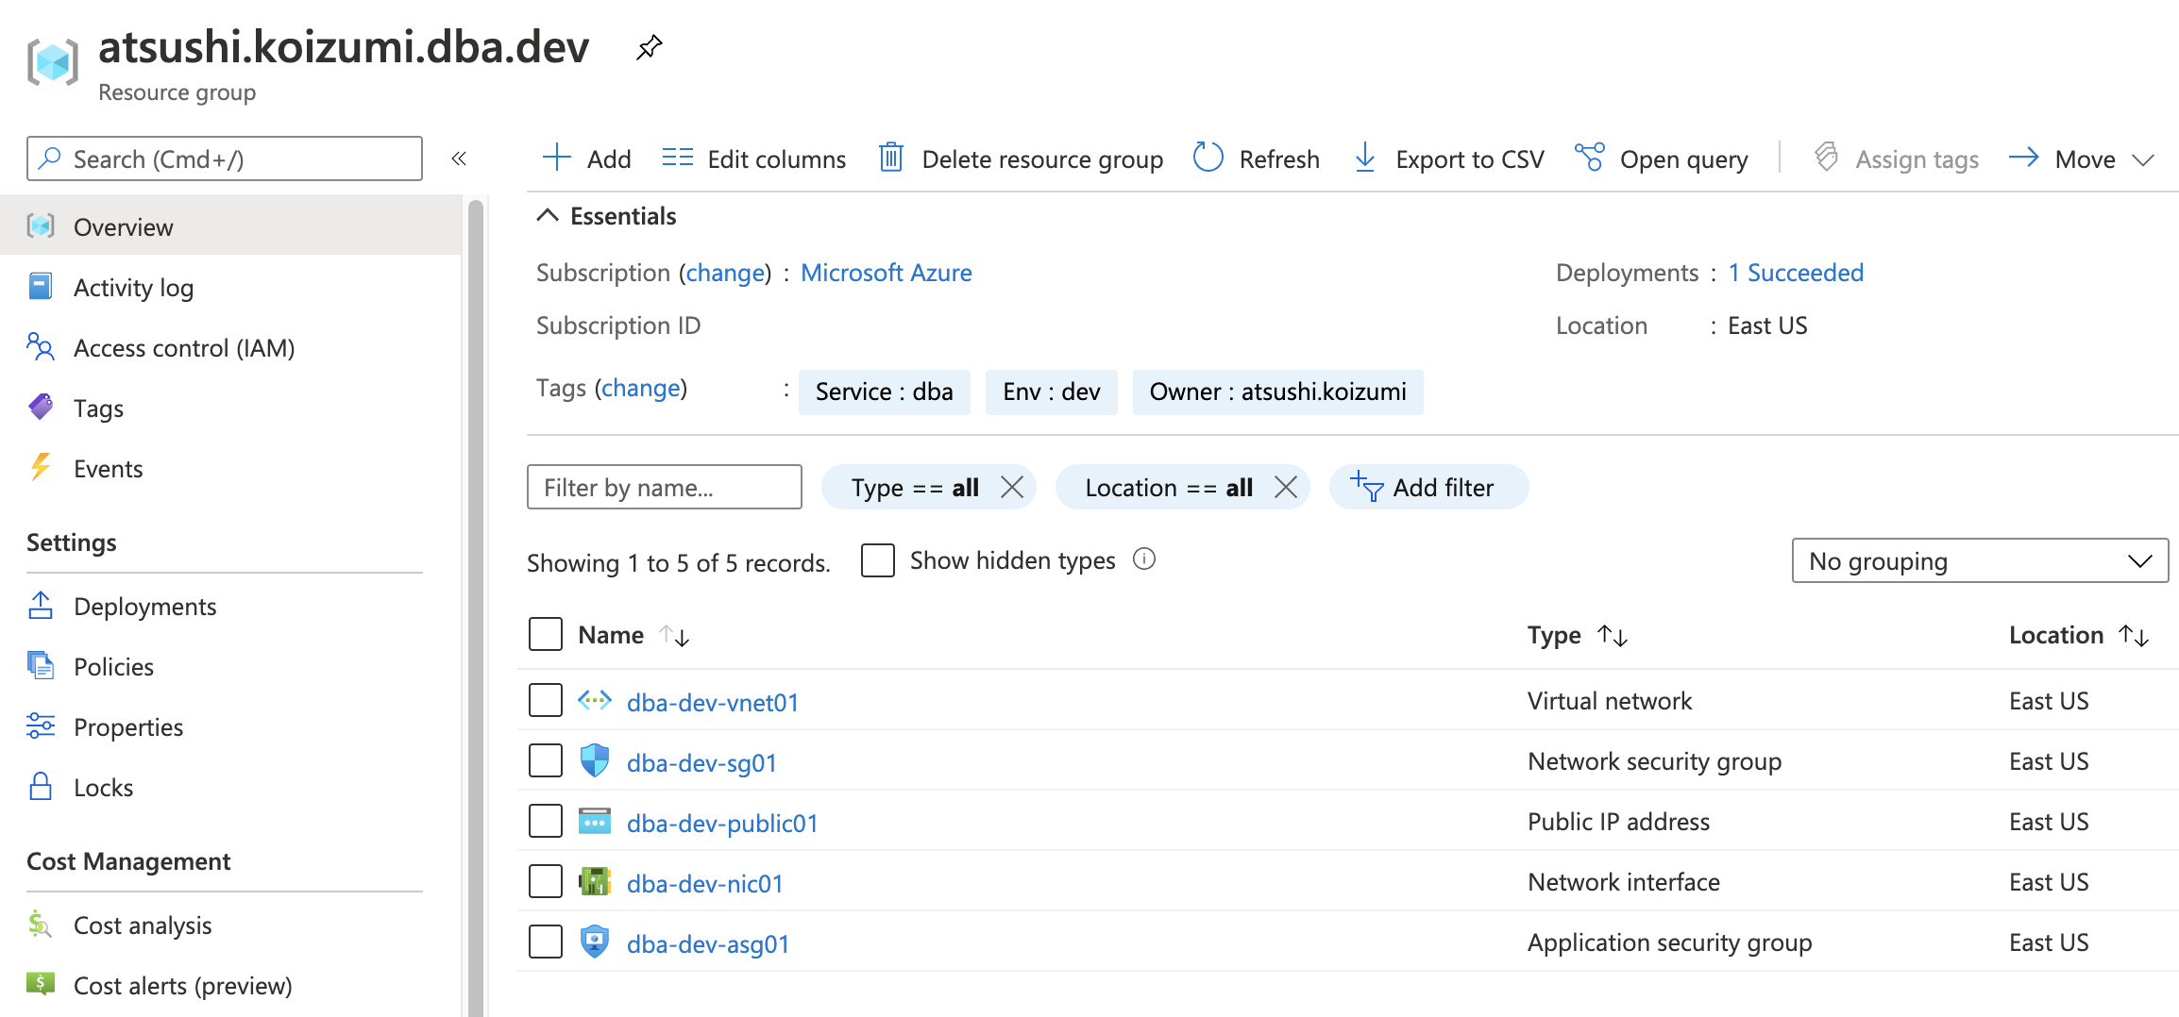The width and height of the screenshot is (2179, 1017).
Task: Open the 1 Succeeded deployments link
Action: point(1796,273)
